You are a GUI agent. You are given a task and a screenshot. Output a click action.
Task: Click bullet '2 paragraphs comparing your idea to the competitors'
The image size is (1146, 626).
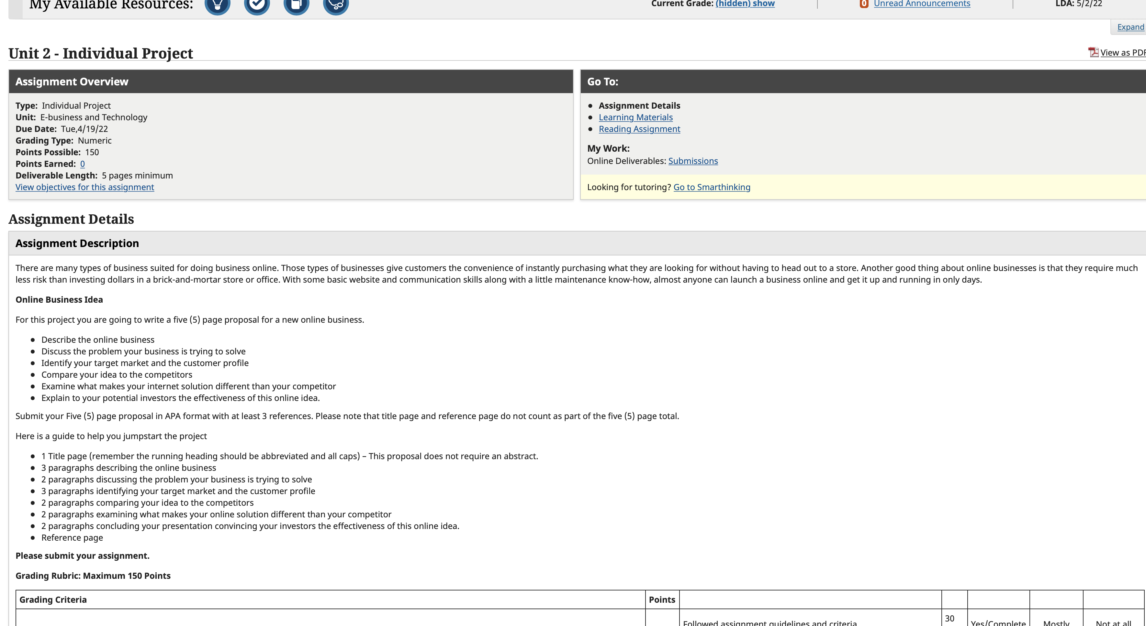coord(147,502)
